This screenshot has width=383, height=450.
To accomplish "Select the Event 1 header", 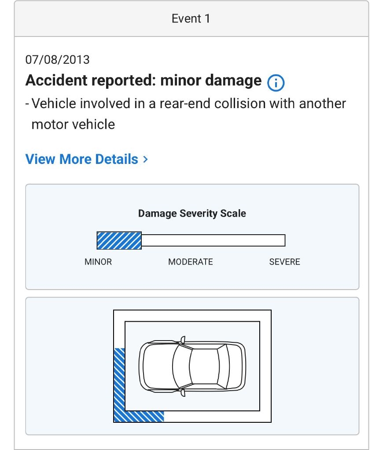I will click(x=191, y=18).
